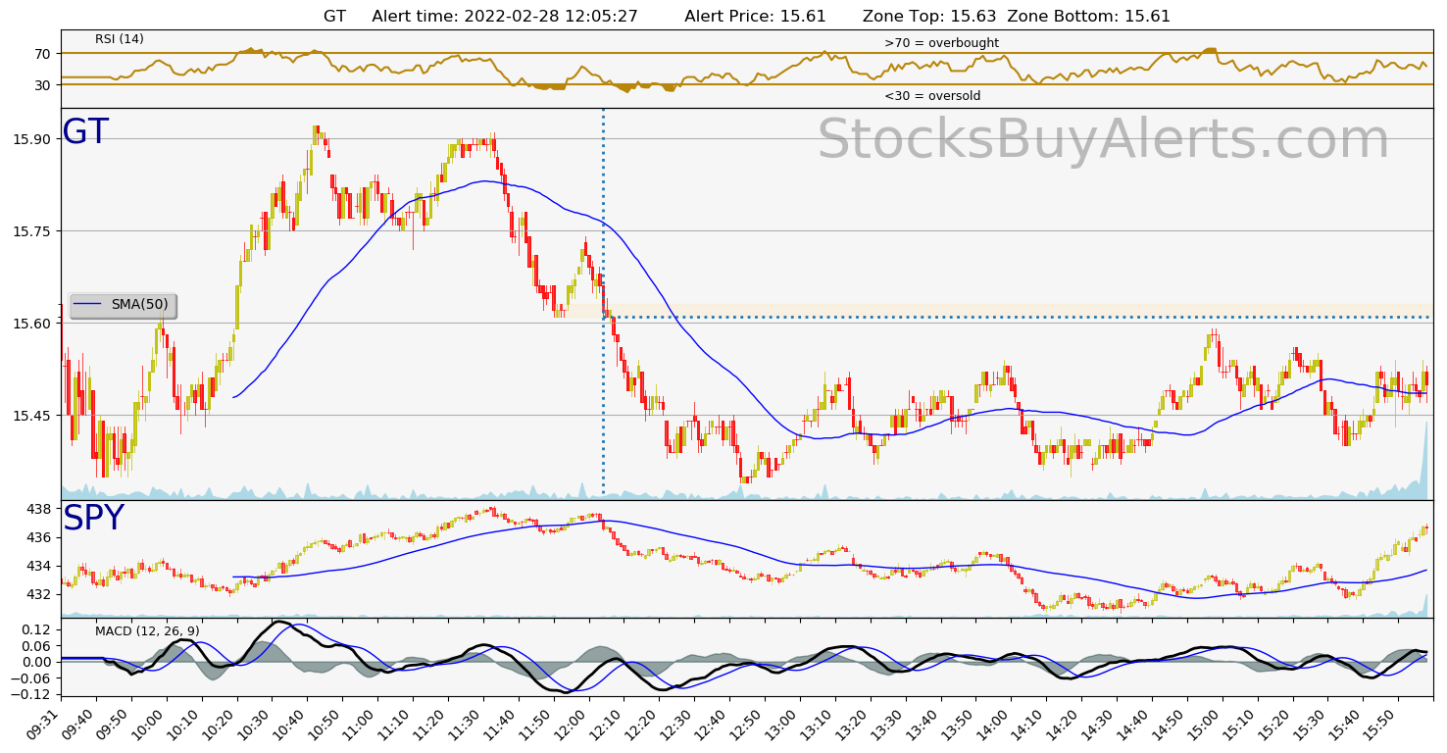
Task: Click 'Zone Top: 15.63' in title
Action: pyautogui.click(x=929, y=17)
